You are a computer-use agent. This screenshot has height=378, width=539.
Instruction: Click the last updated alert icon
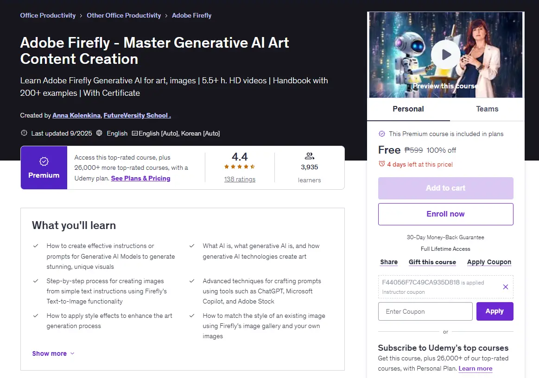coord(24,133)
